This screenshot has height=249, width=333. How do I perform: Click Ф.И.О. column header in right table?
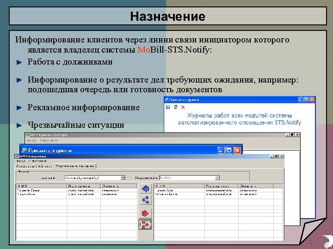[179, 186]
